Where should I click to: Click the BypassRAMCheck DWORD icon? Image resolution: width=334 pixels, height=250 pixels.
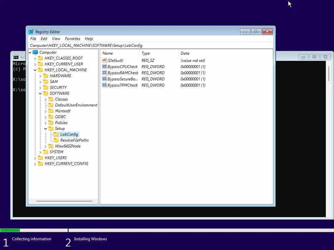[x=104, y=73]
